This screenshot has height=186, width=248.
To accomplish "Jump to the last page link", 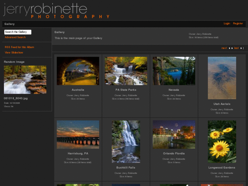I will 236,48.
